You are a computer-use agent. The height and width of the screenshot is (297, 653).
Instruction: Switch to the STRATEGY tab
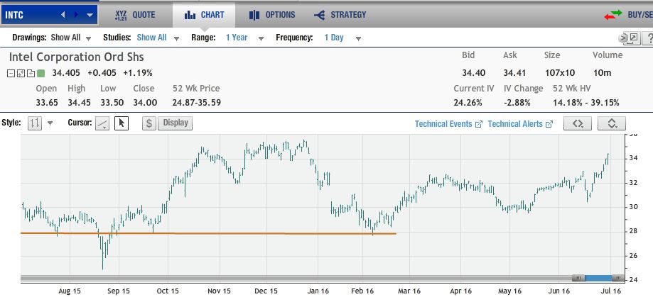pos(340,15)
